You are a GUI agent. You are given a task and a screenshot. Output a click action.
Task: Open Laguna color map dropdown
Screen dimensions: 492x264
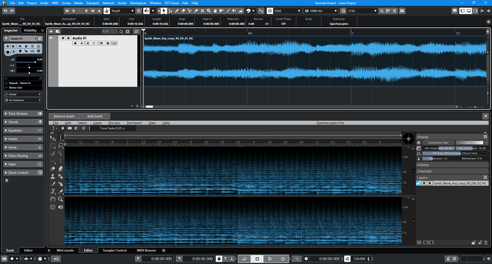pos(471,143)
